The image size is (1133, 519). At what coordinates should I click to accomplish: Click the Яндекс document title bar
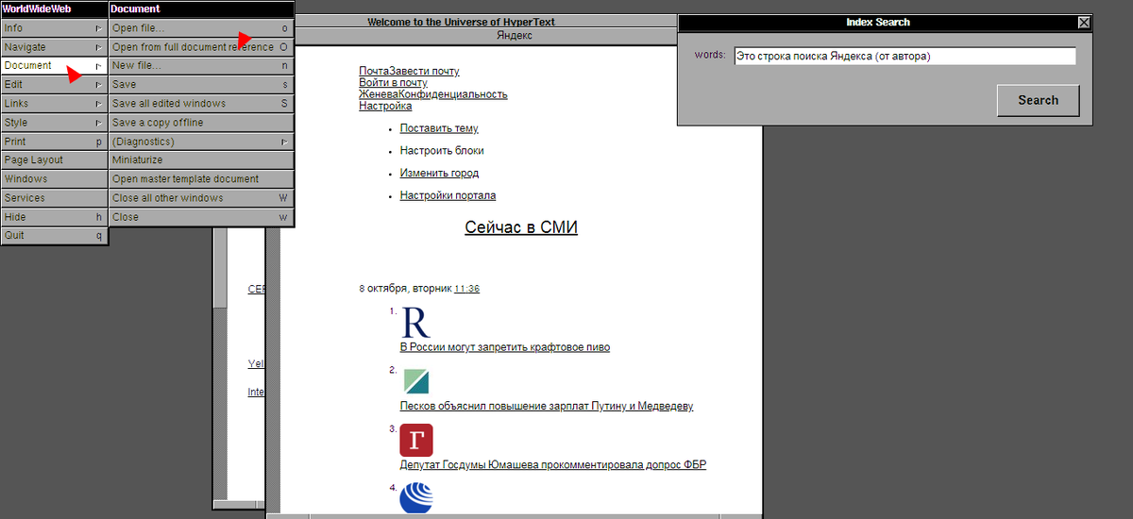pyautogui.click(x=514, y=36)
